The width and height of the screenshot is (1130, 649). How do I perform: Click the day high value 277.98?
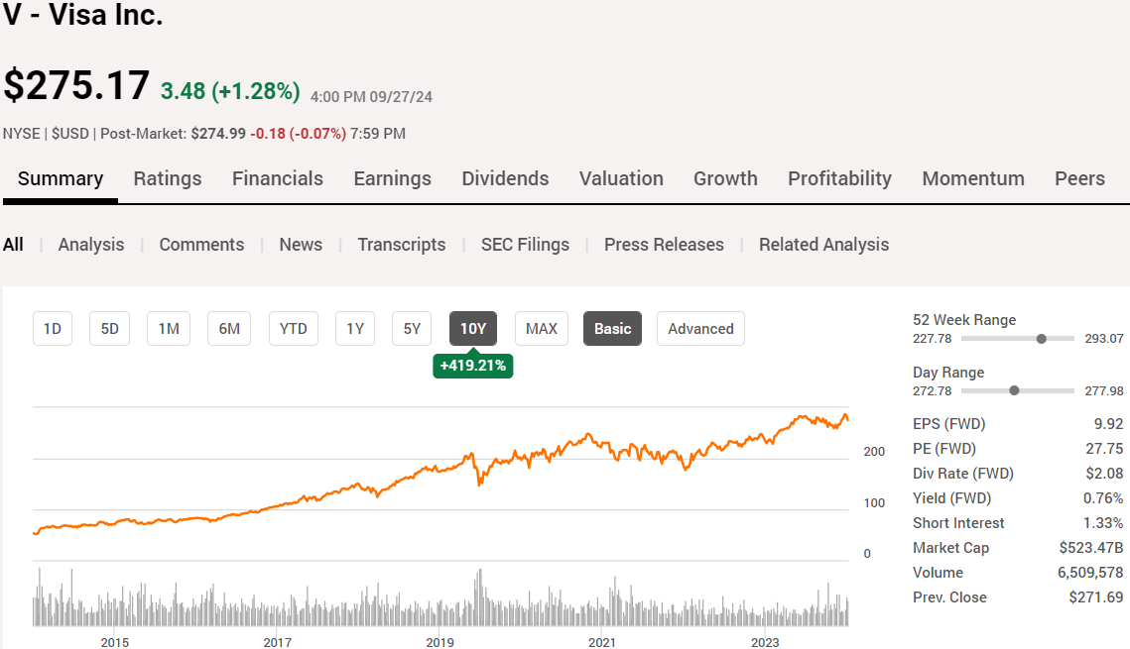tap(1104, 390)
